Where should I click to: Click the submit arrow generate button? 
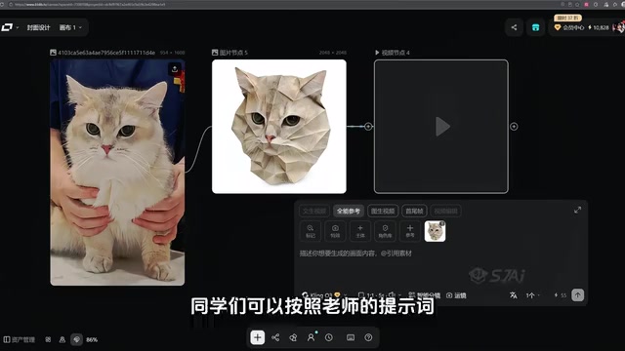pos(577,295)
